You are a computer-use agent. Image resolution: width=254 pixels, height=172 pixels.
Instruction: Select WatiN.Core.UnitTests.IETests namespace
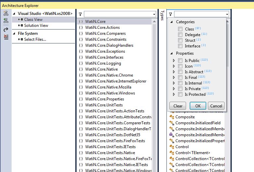pos(114,147)
